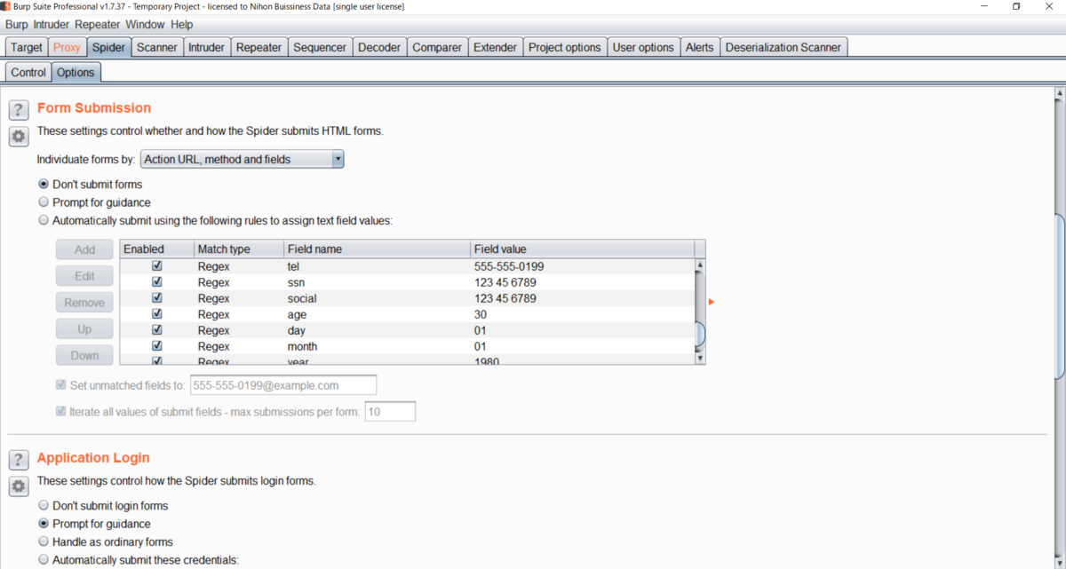Select the age field name cell
Image resolution: width=1066 pixels, height=569 pixels.
click(377, 314)
